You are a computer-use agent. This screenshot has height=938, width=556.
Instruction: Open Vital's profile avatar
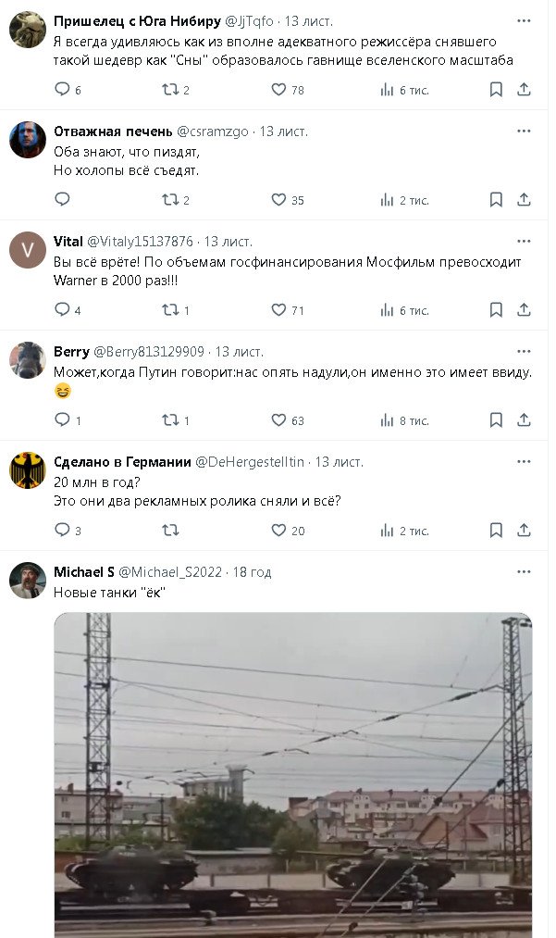tap(28, 250)
